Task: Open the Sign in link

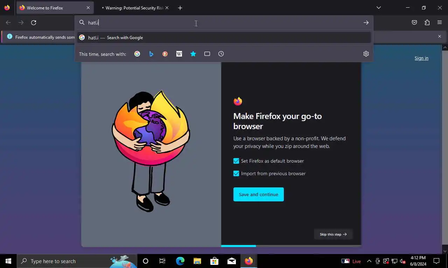Action: (x=421, y=58)
